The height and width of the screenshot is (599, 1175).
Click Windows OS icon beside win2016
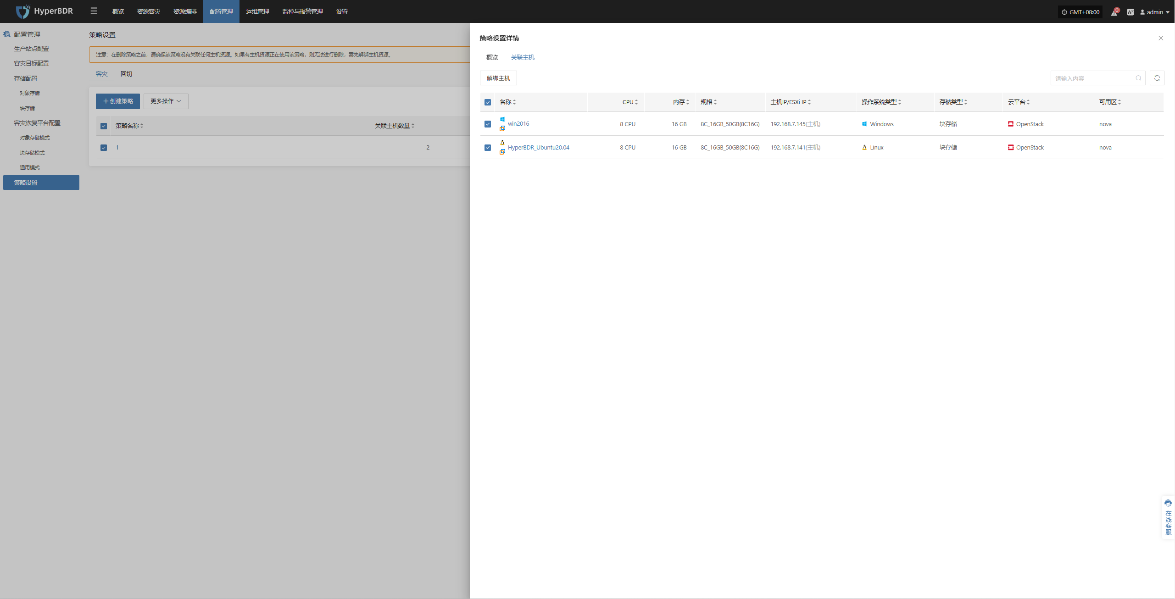point(502,119)
